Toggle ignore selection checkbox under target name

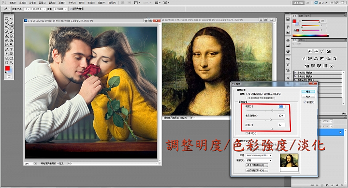point(246,98)
